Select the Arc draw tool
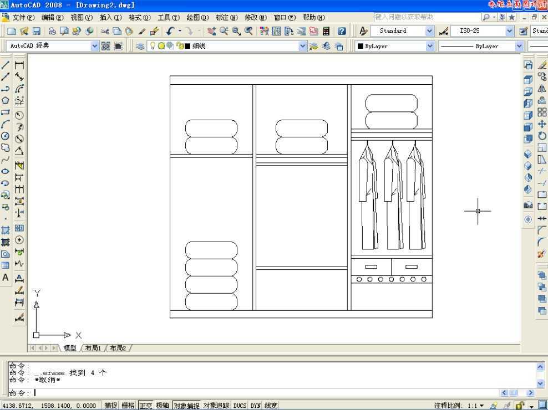Viewport: 548px width, 410px height. pyautogui.click(x=5, y=124)
